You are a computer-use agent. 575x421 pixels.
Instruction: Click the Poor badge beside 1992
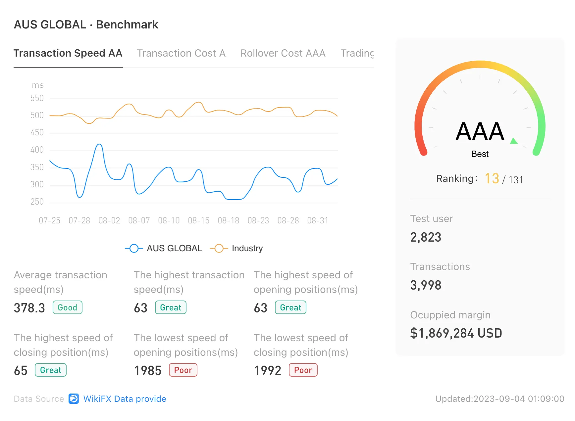(303, 370)
